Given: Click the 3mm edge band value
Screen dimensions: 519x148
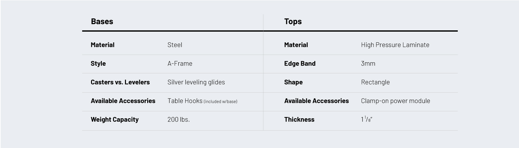Looking at the screenshot, I should pos(368,64).
